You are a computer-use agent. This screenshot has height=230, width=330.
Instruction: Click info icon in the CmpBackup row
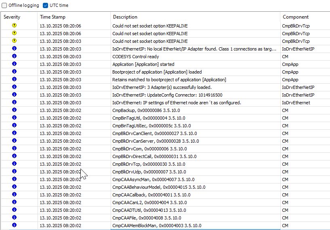pyautogui.click(x=15, y=110)
